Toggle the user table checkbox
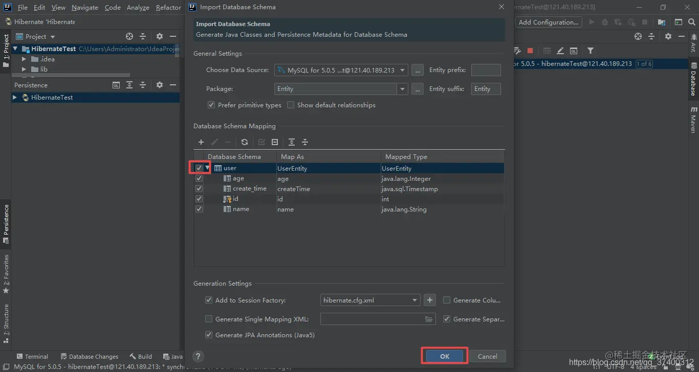Viewport: 699px width, 372px height. (x=199, y=168)
